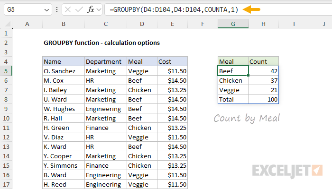The image size is (332, 189).
Task: Click the 'Meal' header cell in column D
Action: tap(142, 61)
